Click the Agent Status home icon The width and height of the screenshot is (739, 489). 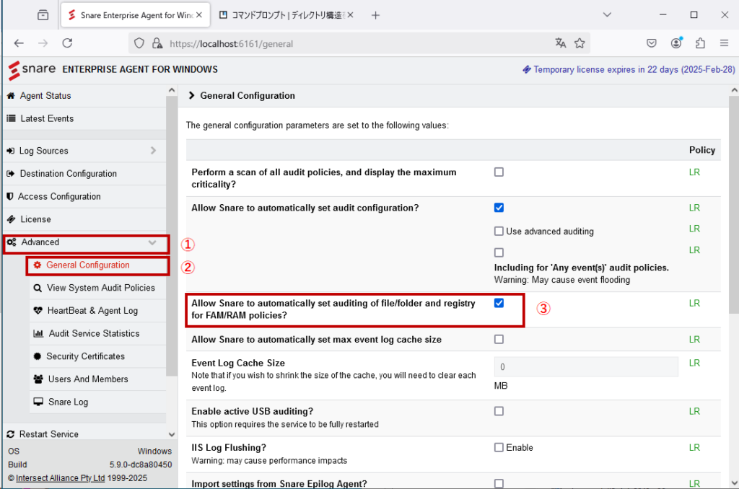coord(11,96)
